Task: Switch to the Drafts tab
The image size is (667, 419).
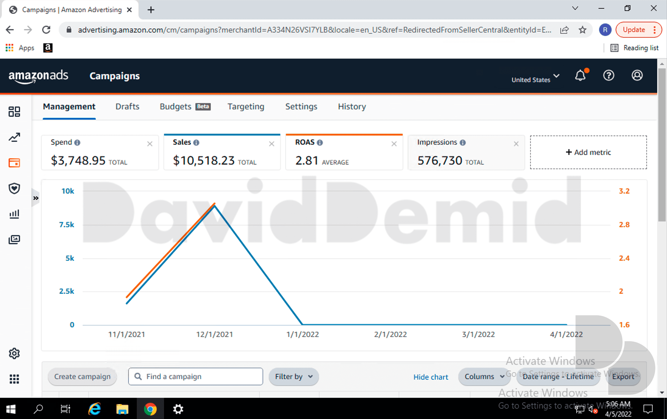Action: pyautogui.click(x=127, y=106)
